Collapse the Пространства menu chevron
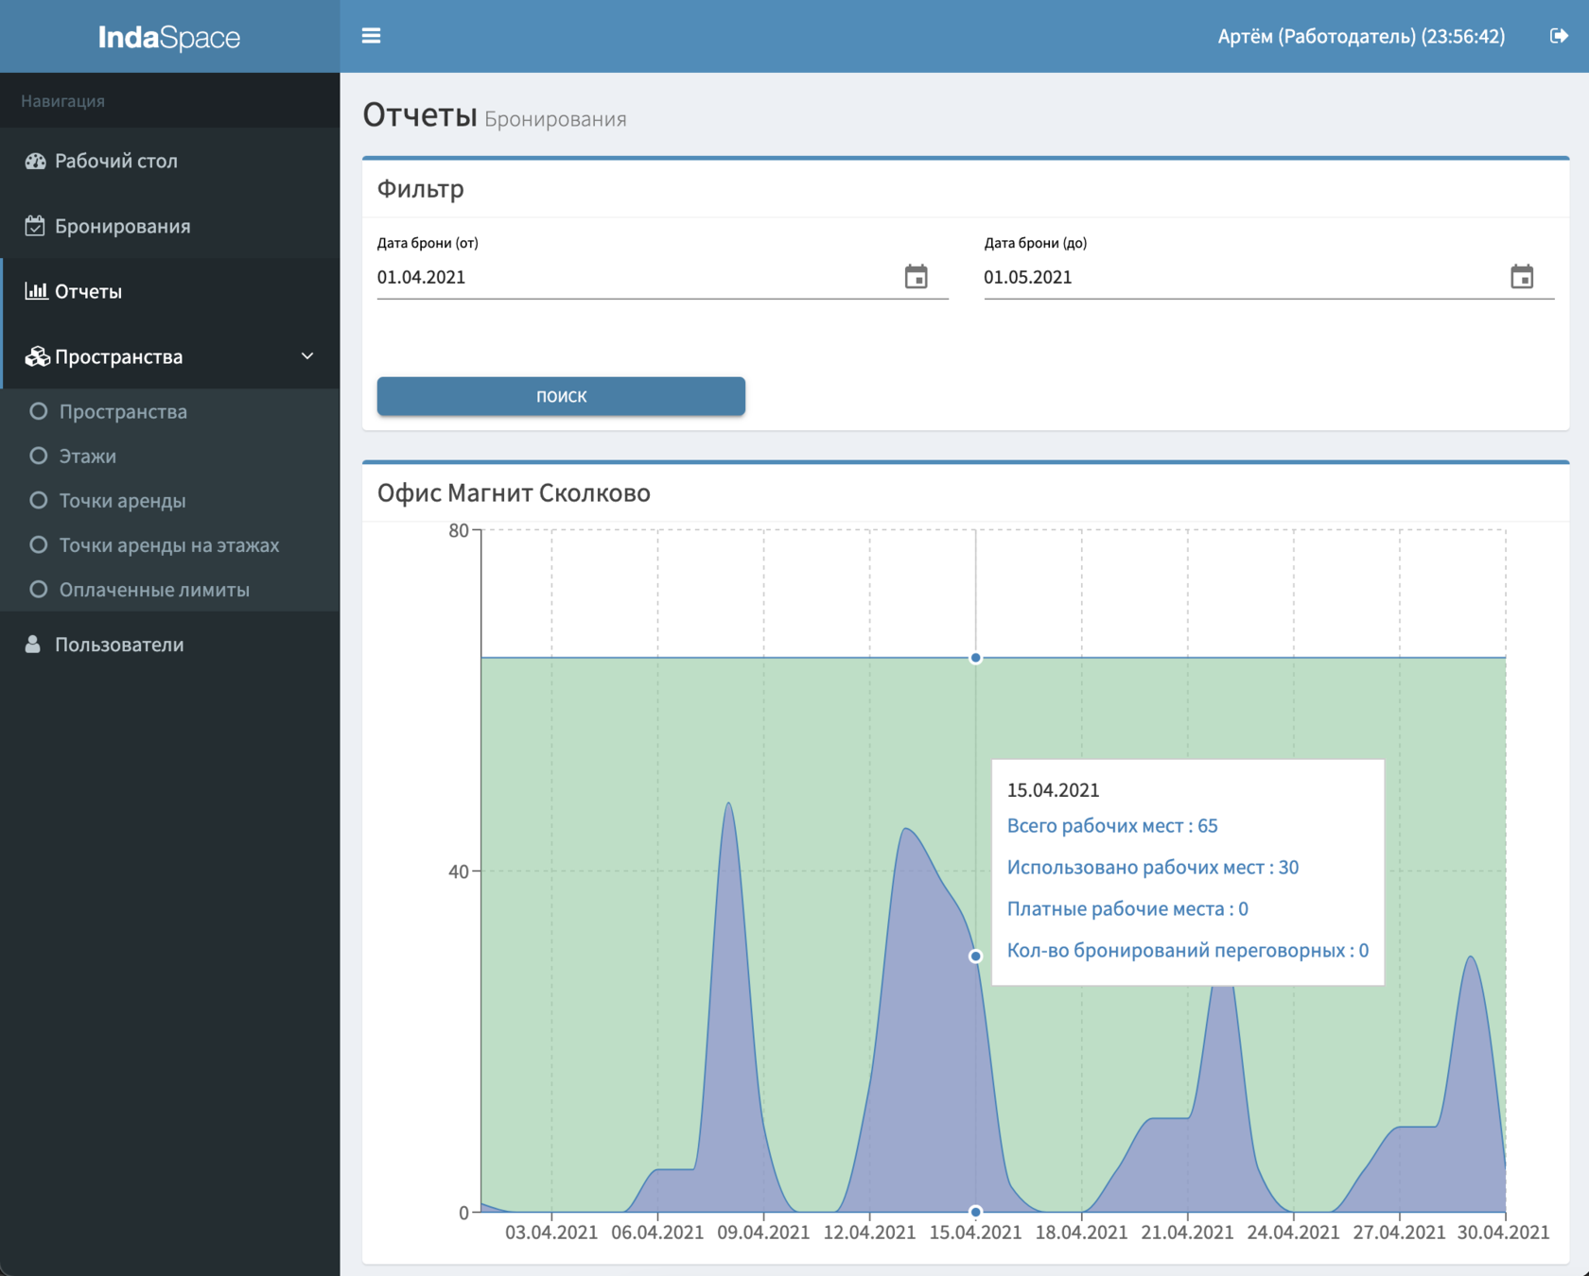The width and height of the screenshot is (1589, 1276). click(x=307, y=356)
